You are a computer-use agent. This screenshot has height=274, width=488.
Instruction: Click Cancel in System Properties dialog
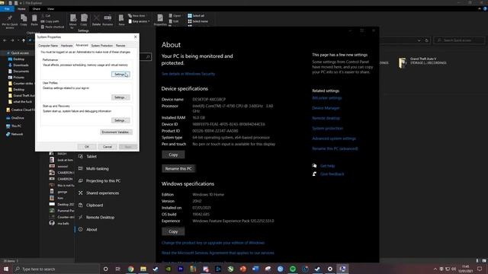(x=108, y=147)
